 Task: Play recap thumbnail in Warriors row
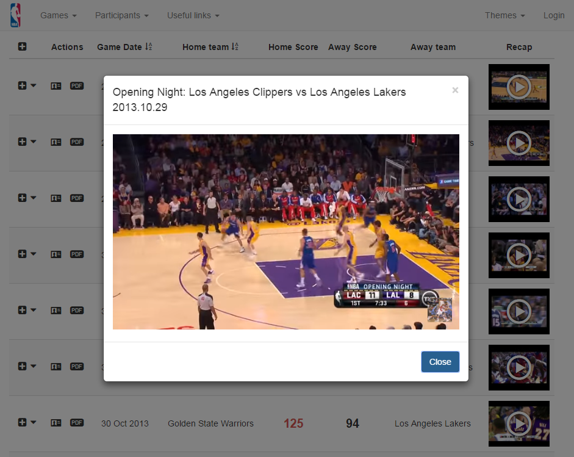[x=518, y=423]
